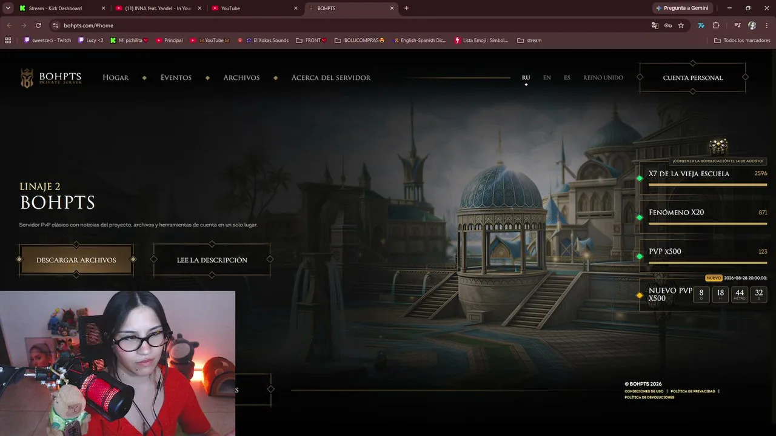Expand the BOLUCOMPRAS bookmarks folder
The width and height of the screenshot is (776, 436).
360,41
